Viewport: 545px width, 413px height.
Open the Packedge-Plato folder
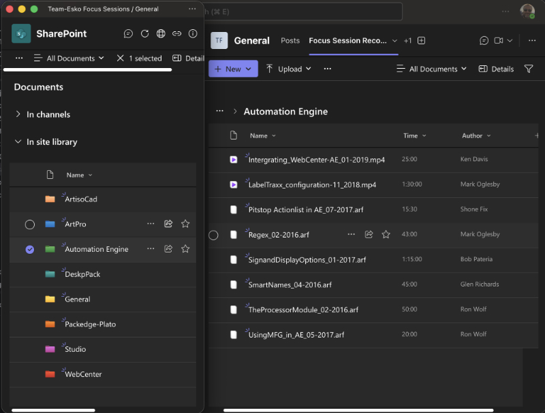(91, 324)
